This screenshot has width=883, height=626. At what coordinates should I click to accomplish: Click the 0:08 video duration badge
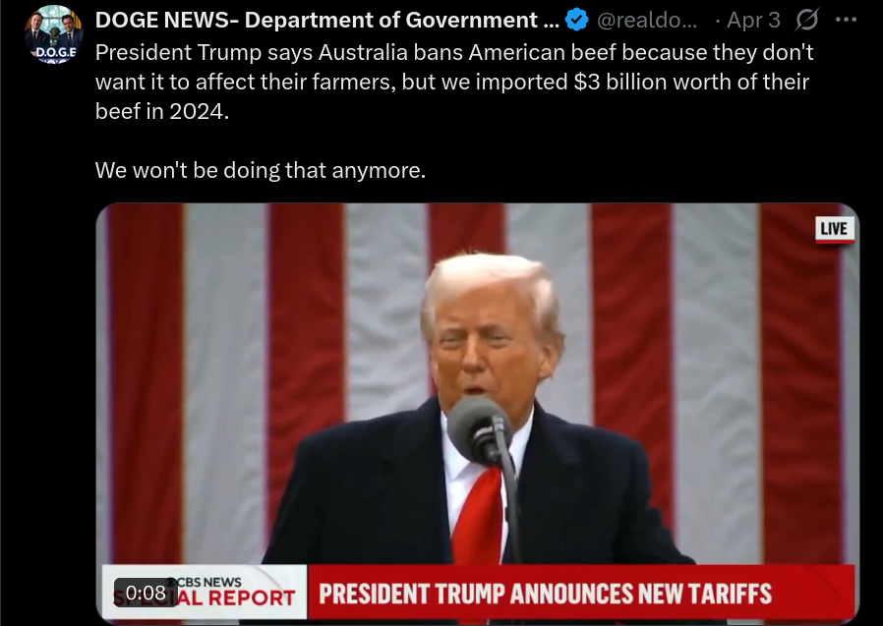(146, 593)
